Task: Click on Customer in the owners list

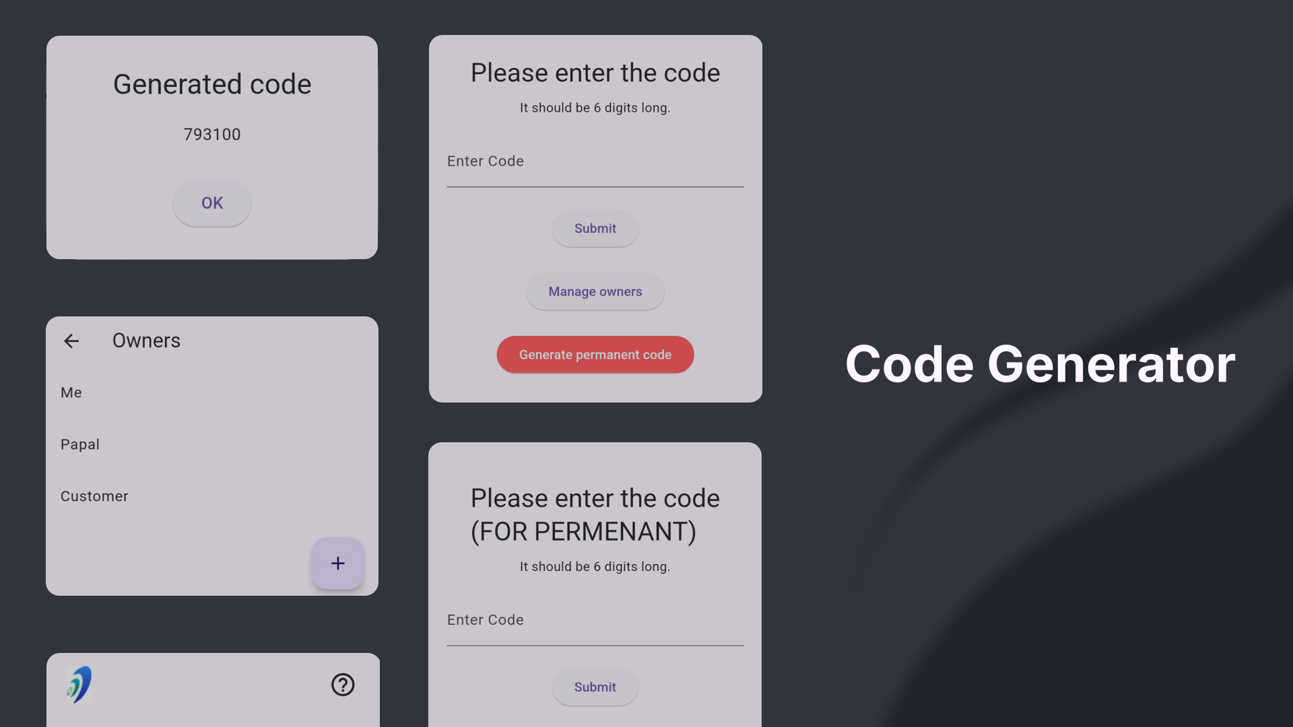Action: tap(94, 496)
